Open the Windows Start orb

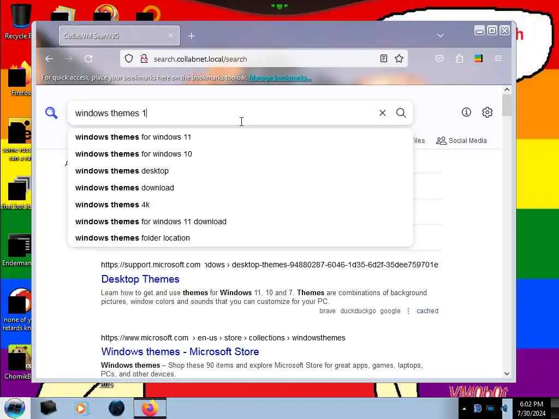15,408
